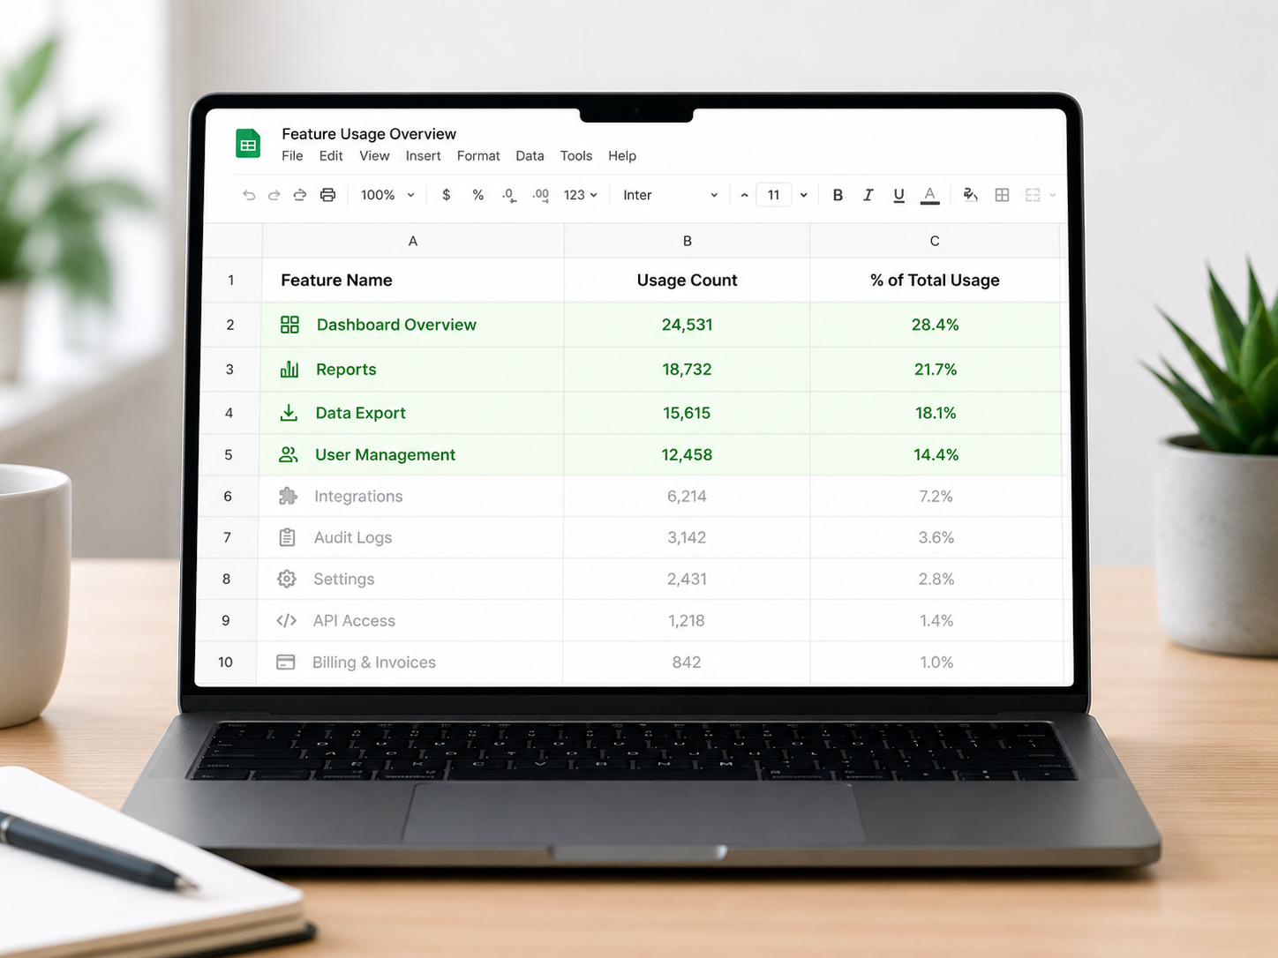The width and height of the screenshot is (1278, 958).
Task: Select row 10 header
Action: pos(225,662)
